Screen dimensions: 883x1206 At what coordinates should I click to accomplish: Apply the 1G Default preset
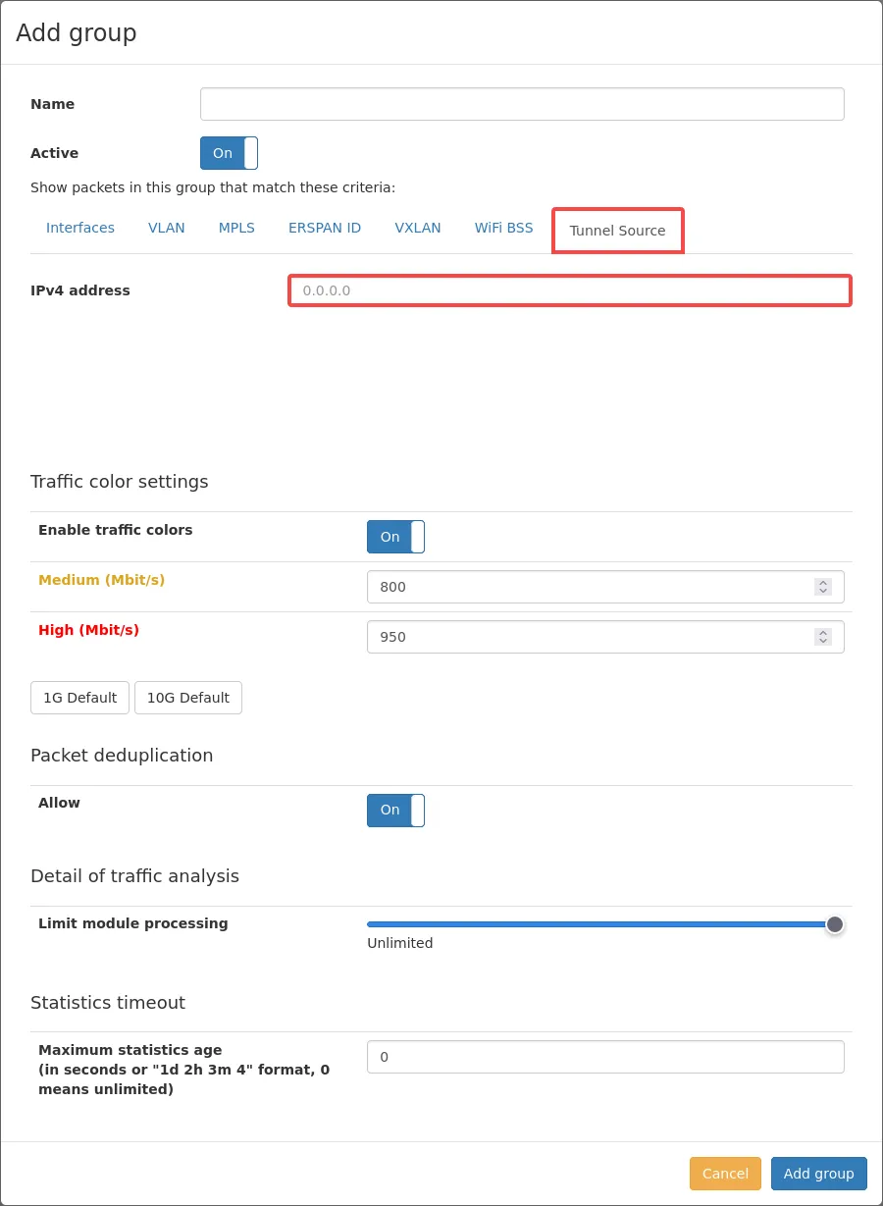[79, 698]
